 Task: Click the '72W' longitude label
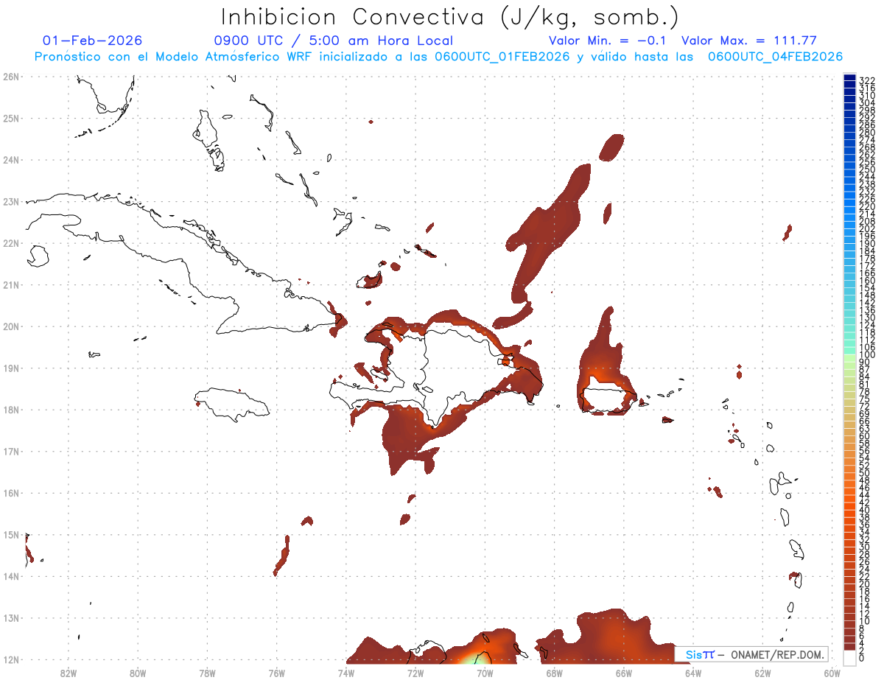415,672
